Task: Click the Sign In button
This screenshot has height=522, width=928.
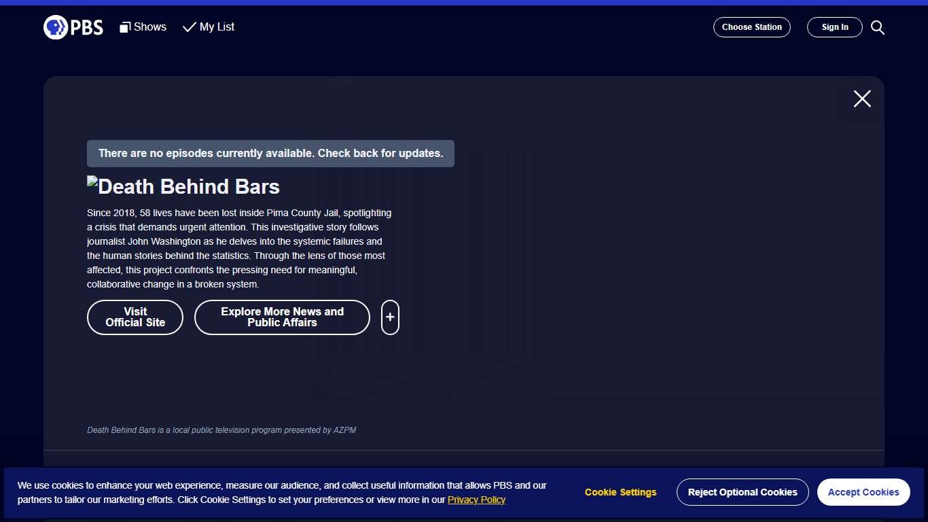Action: click(834, 27)
